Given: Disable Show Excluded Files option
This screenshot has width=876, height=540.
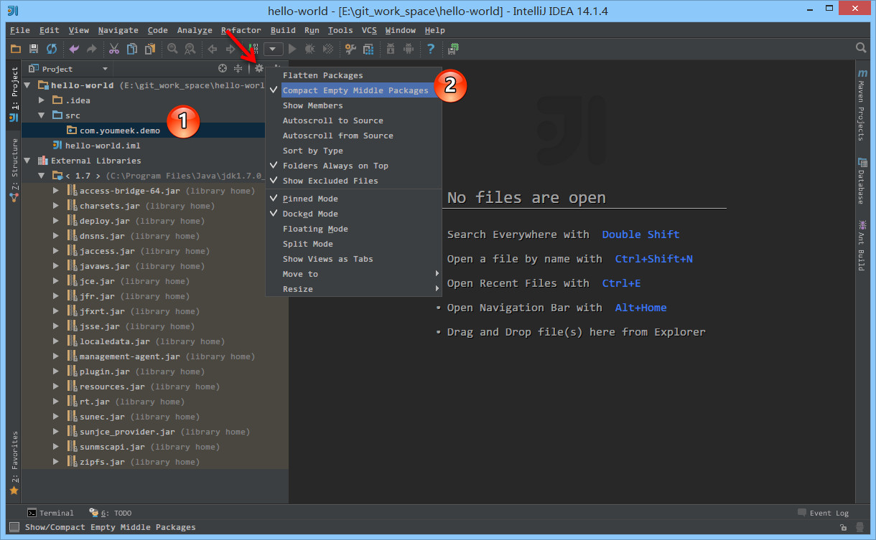Looking at the screenshot, I should point(330,181).
